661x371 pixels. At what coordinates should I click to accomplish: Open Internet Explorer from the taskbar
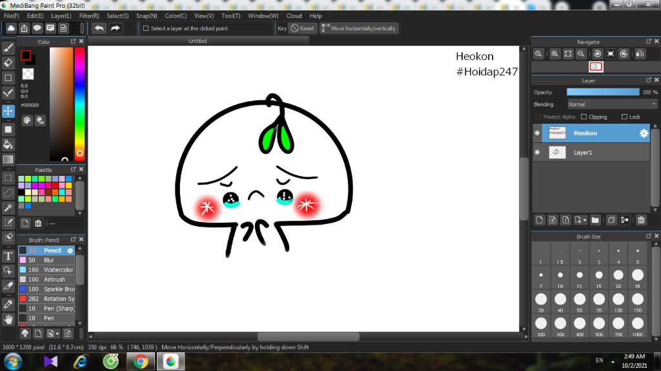pos(80,361)
